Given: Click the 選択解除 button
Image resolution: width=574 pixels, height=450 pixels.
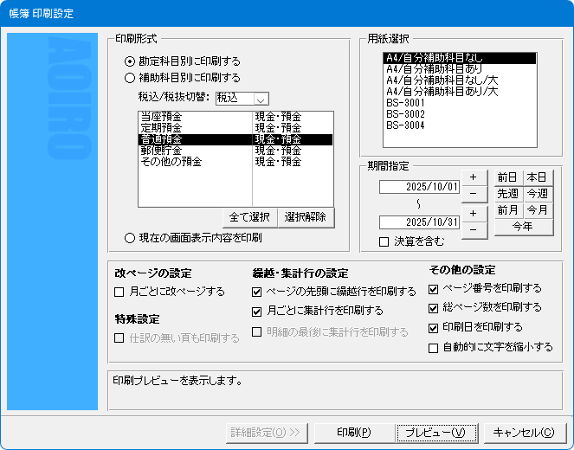Looking at the screenshot, I should pos(306,217).
